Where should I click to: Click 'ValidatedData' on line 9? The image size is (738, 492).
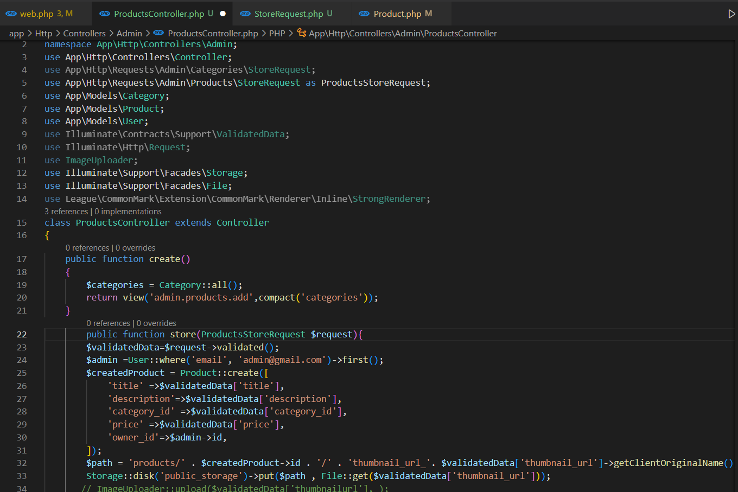point(251,134)
